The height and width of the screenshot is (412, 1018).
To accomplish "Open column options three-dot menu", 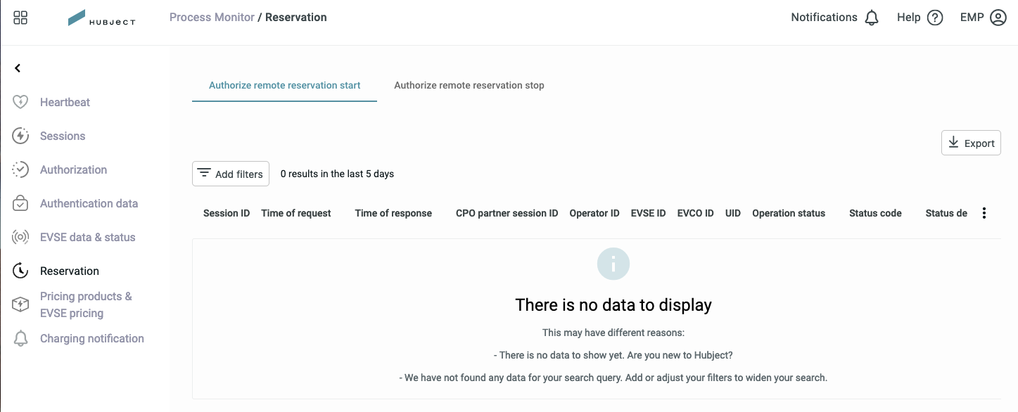I will coord(984,213).
